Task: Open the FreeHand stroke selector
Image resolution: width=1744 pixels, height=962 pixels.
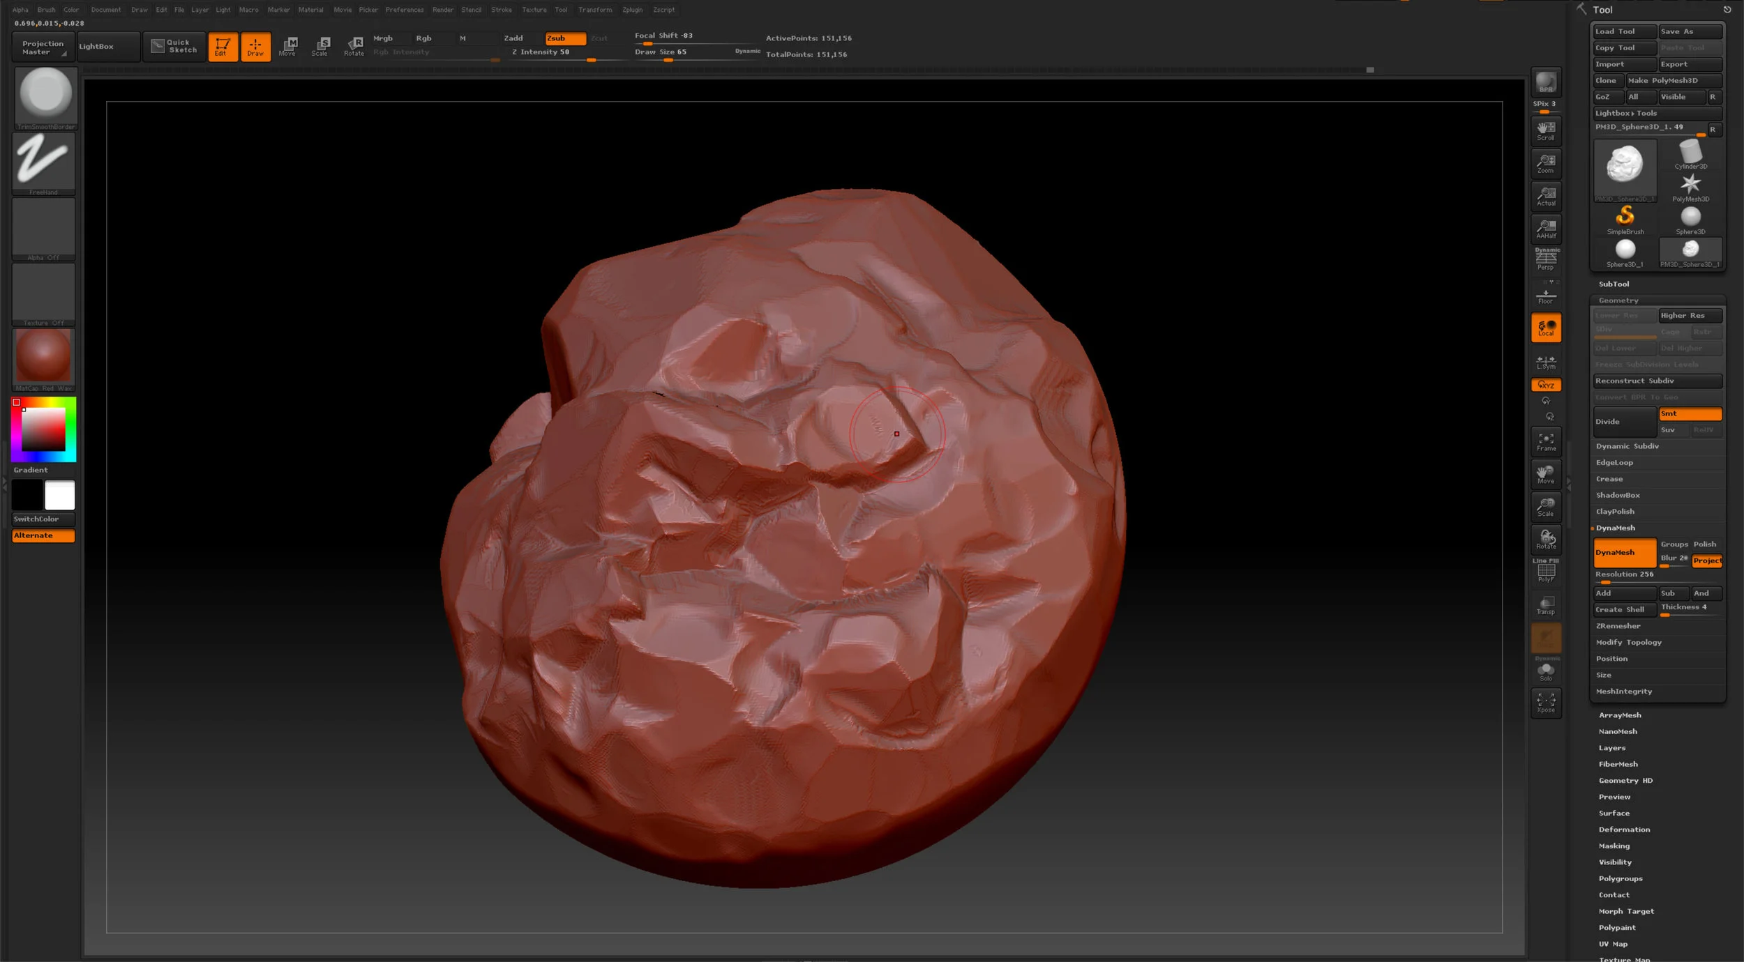Action: [x=45, y=164]
